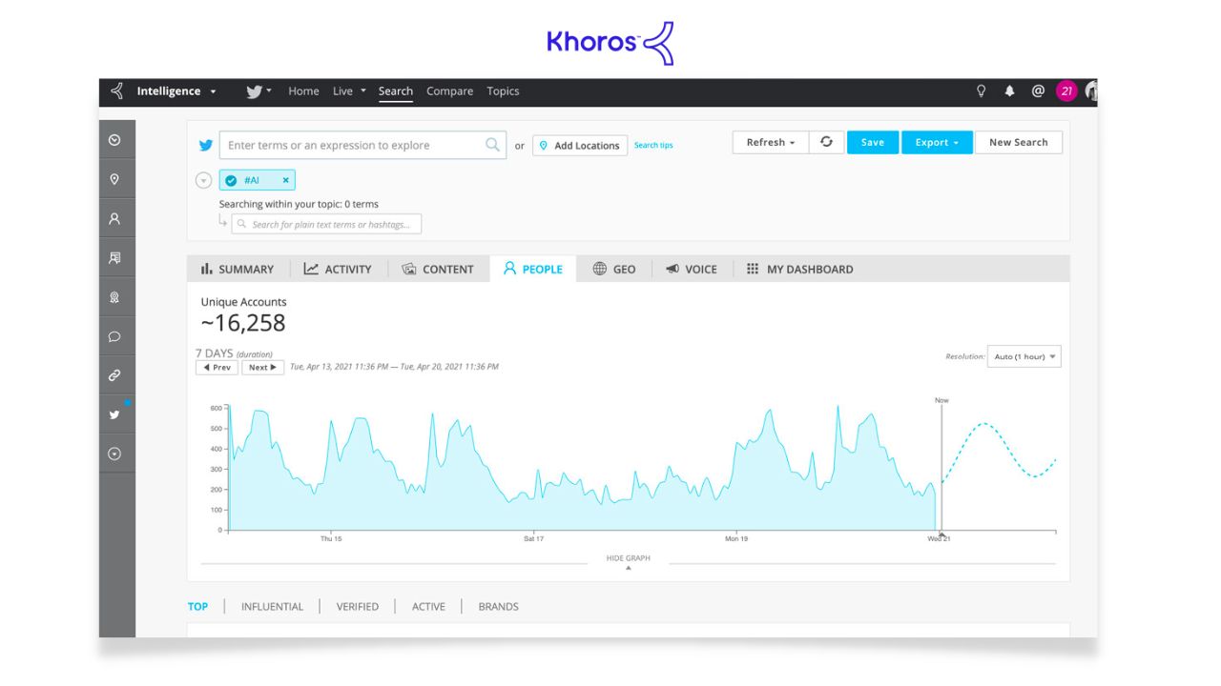Open the Refresh dropdown button

click(771, 142)
